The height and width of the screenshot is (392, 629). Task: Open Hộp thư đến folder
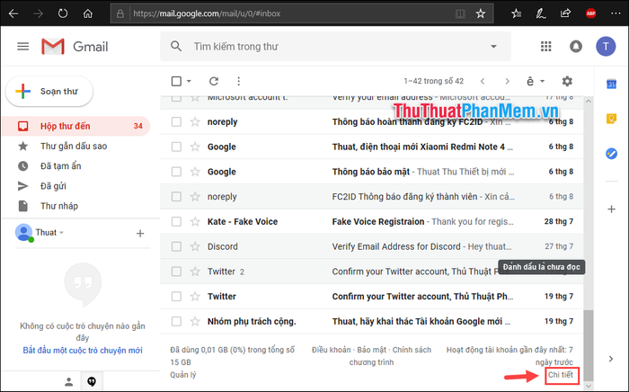tap(76, 126)
